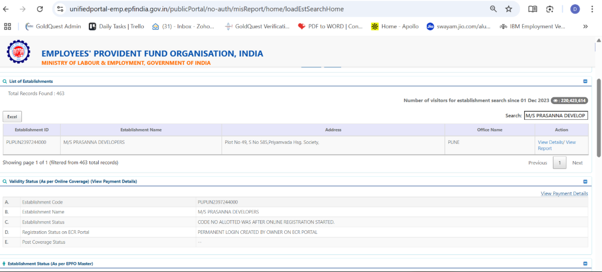Show more bookmarks with the chevron

(x=585, y=26)
